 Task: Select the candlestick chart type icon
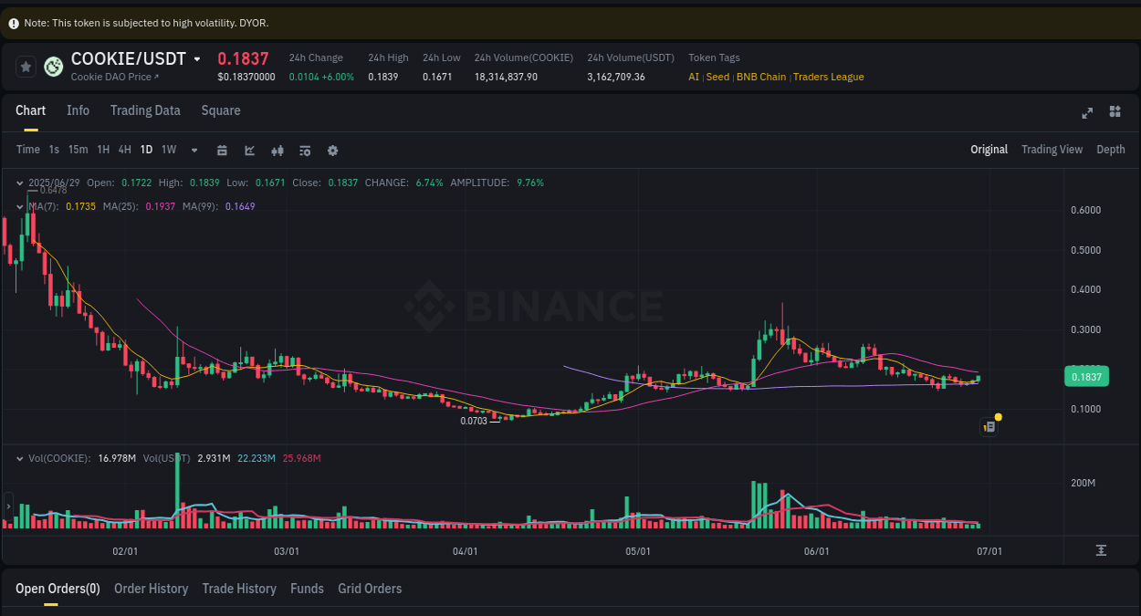coord(277,150)
